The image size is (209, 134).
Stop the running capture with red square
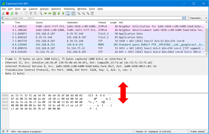click(8, 13)
